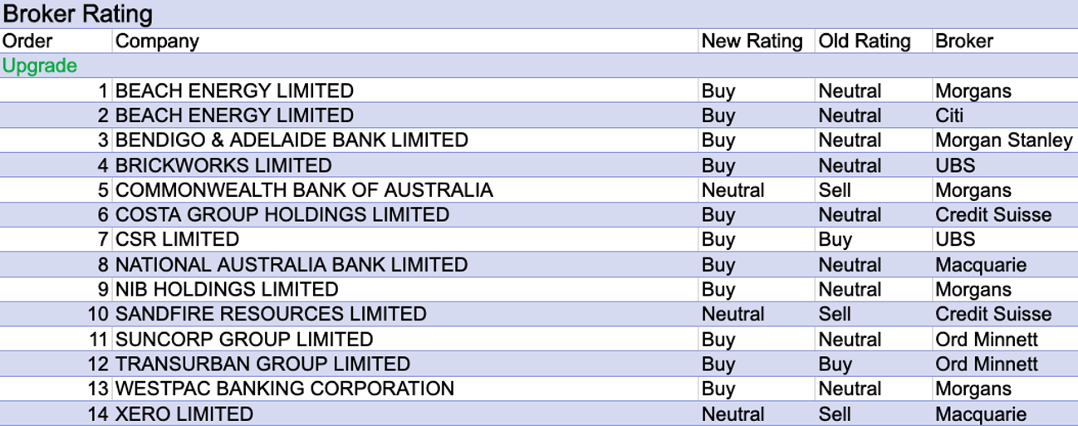This screenshot has height=426, width=1078.
Task: Click the Broker Rating table title
Action: point(78,14)
